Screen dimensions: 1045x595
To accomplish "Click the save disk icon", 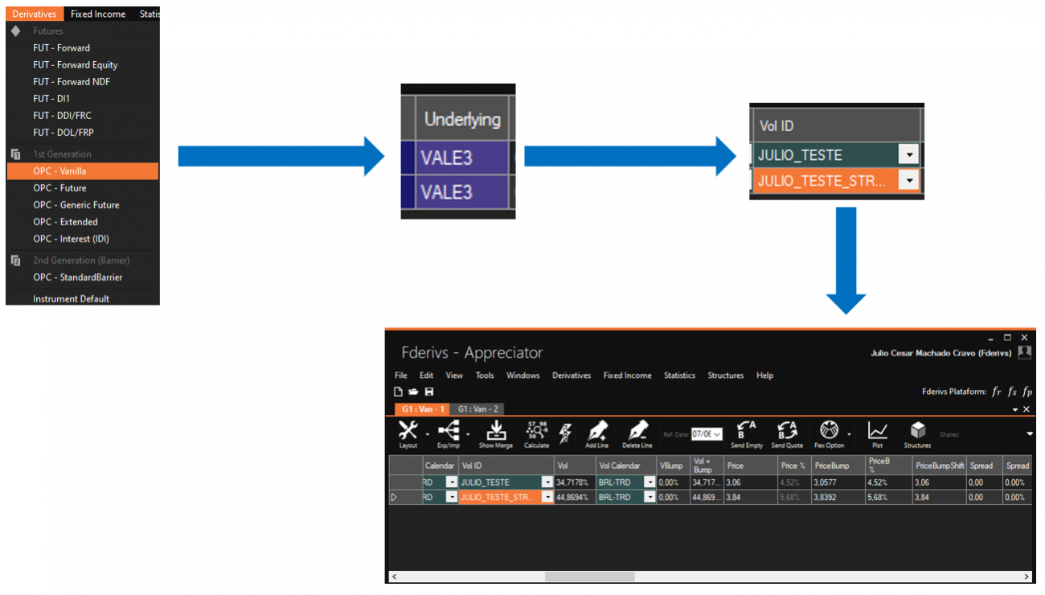I will (429, 392).
